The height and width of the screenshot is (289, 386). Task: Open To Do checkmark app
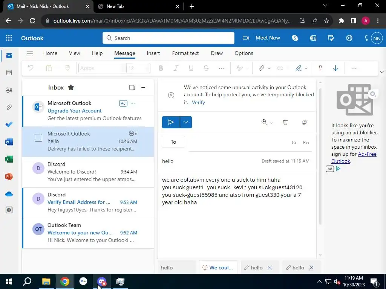point(9,124)
